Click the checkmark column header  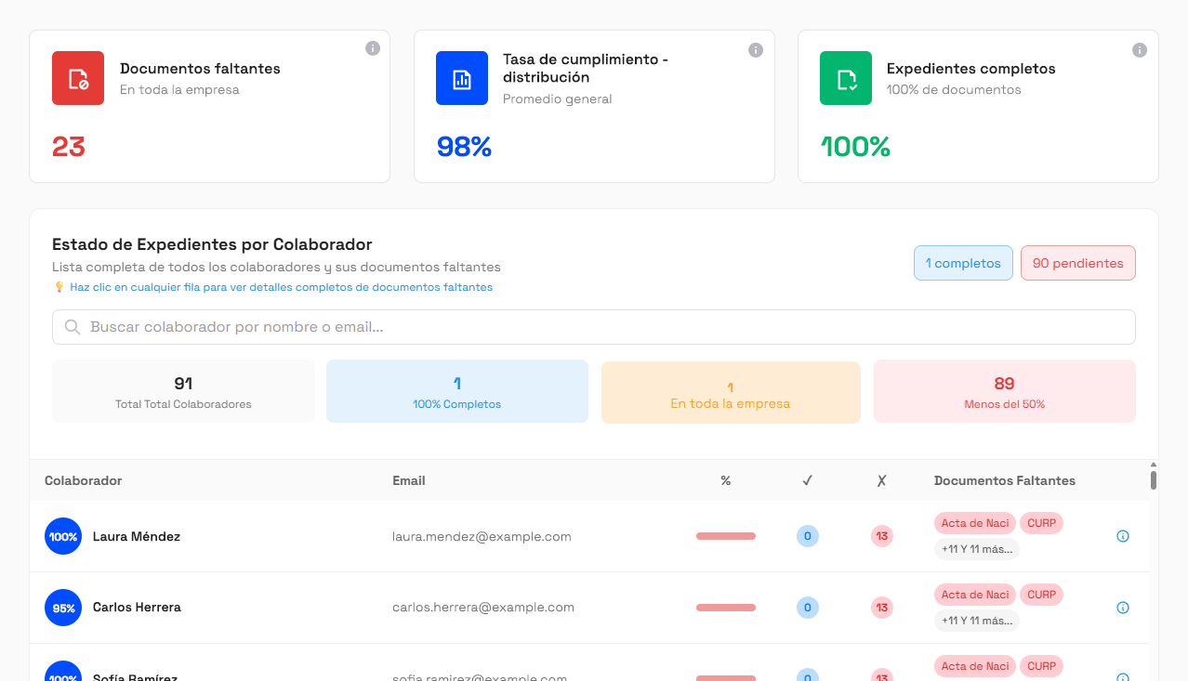click(808, 480)
